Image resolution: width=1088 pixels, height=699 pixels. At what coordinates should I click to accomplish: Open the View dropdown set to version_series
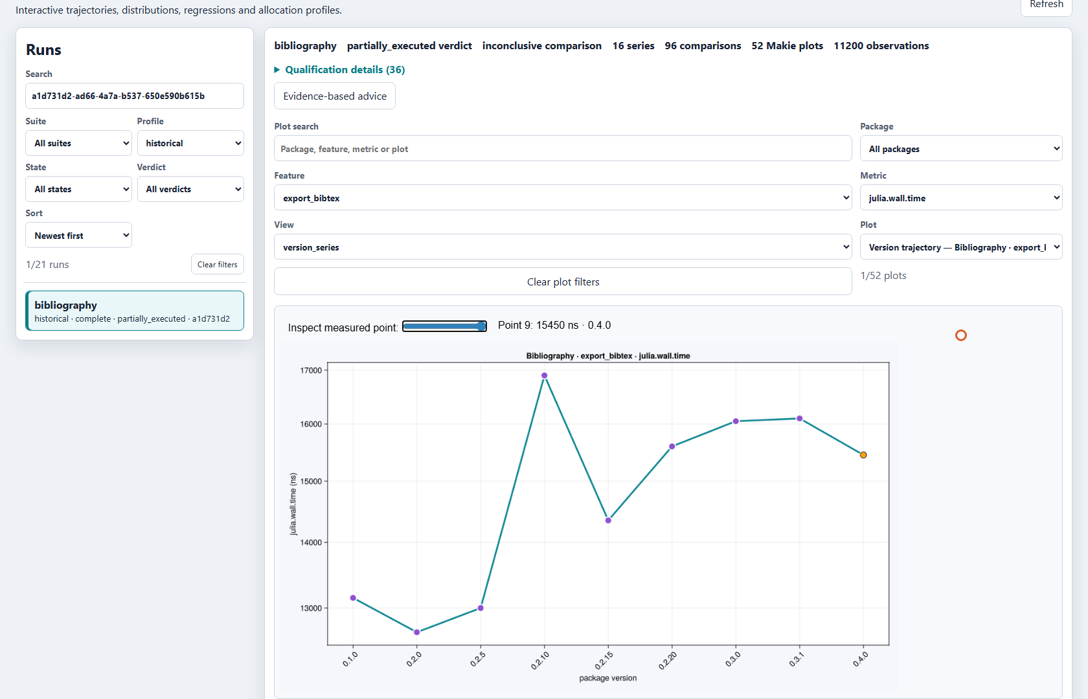(563, 247)
